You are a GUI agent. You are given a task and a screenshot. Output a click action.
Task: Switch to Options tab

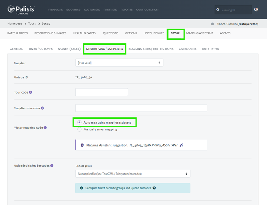click(131, 33)
